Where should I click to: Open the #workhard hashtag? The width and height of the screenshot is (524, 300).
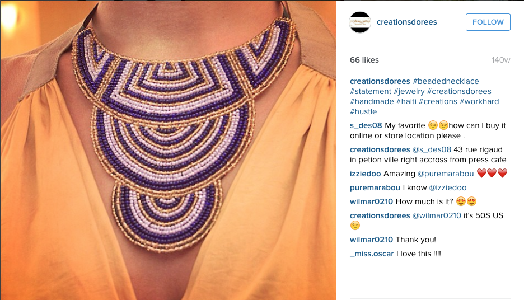click(479, 101)
